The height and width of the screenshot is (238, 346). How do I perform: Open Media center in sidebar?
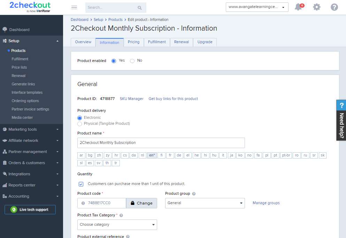pos(22,118)
